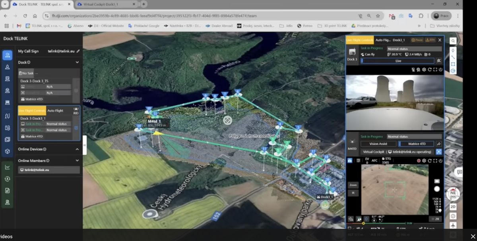
Task: Switch the map to 2D view
Action: click(x=453, y=207)
